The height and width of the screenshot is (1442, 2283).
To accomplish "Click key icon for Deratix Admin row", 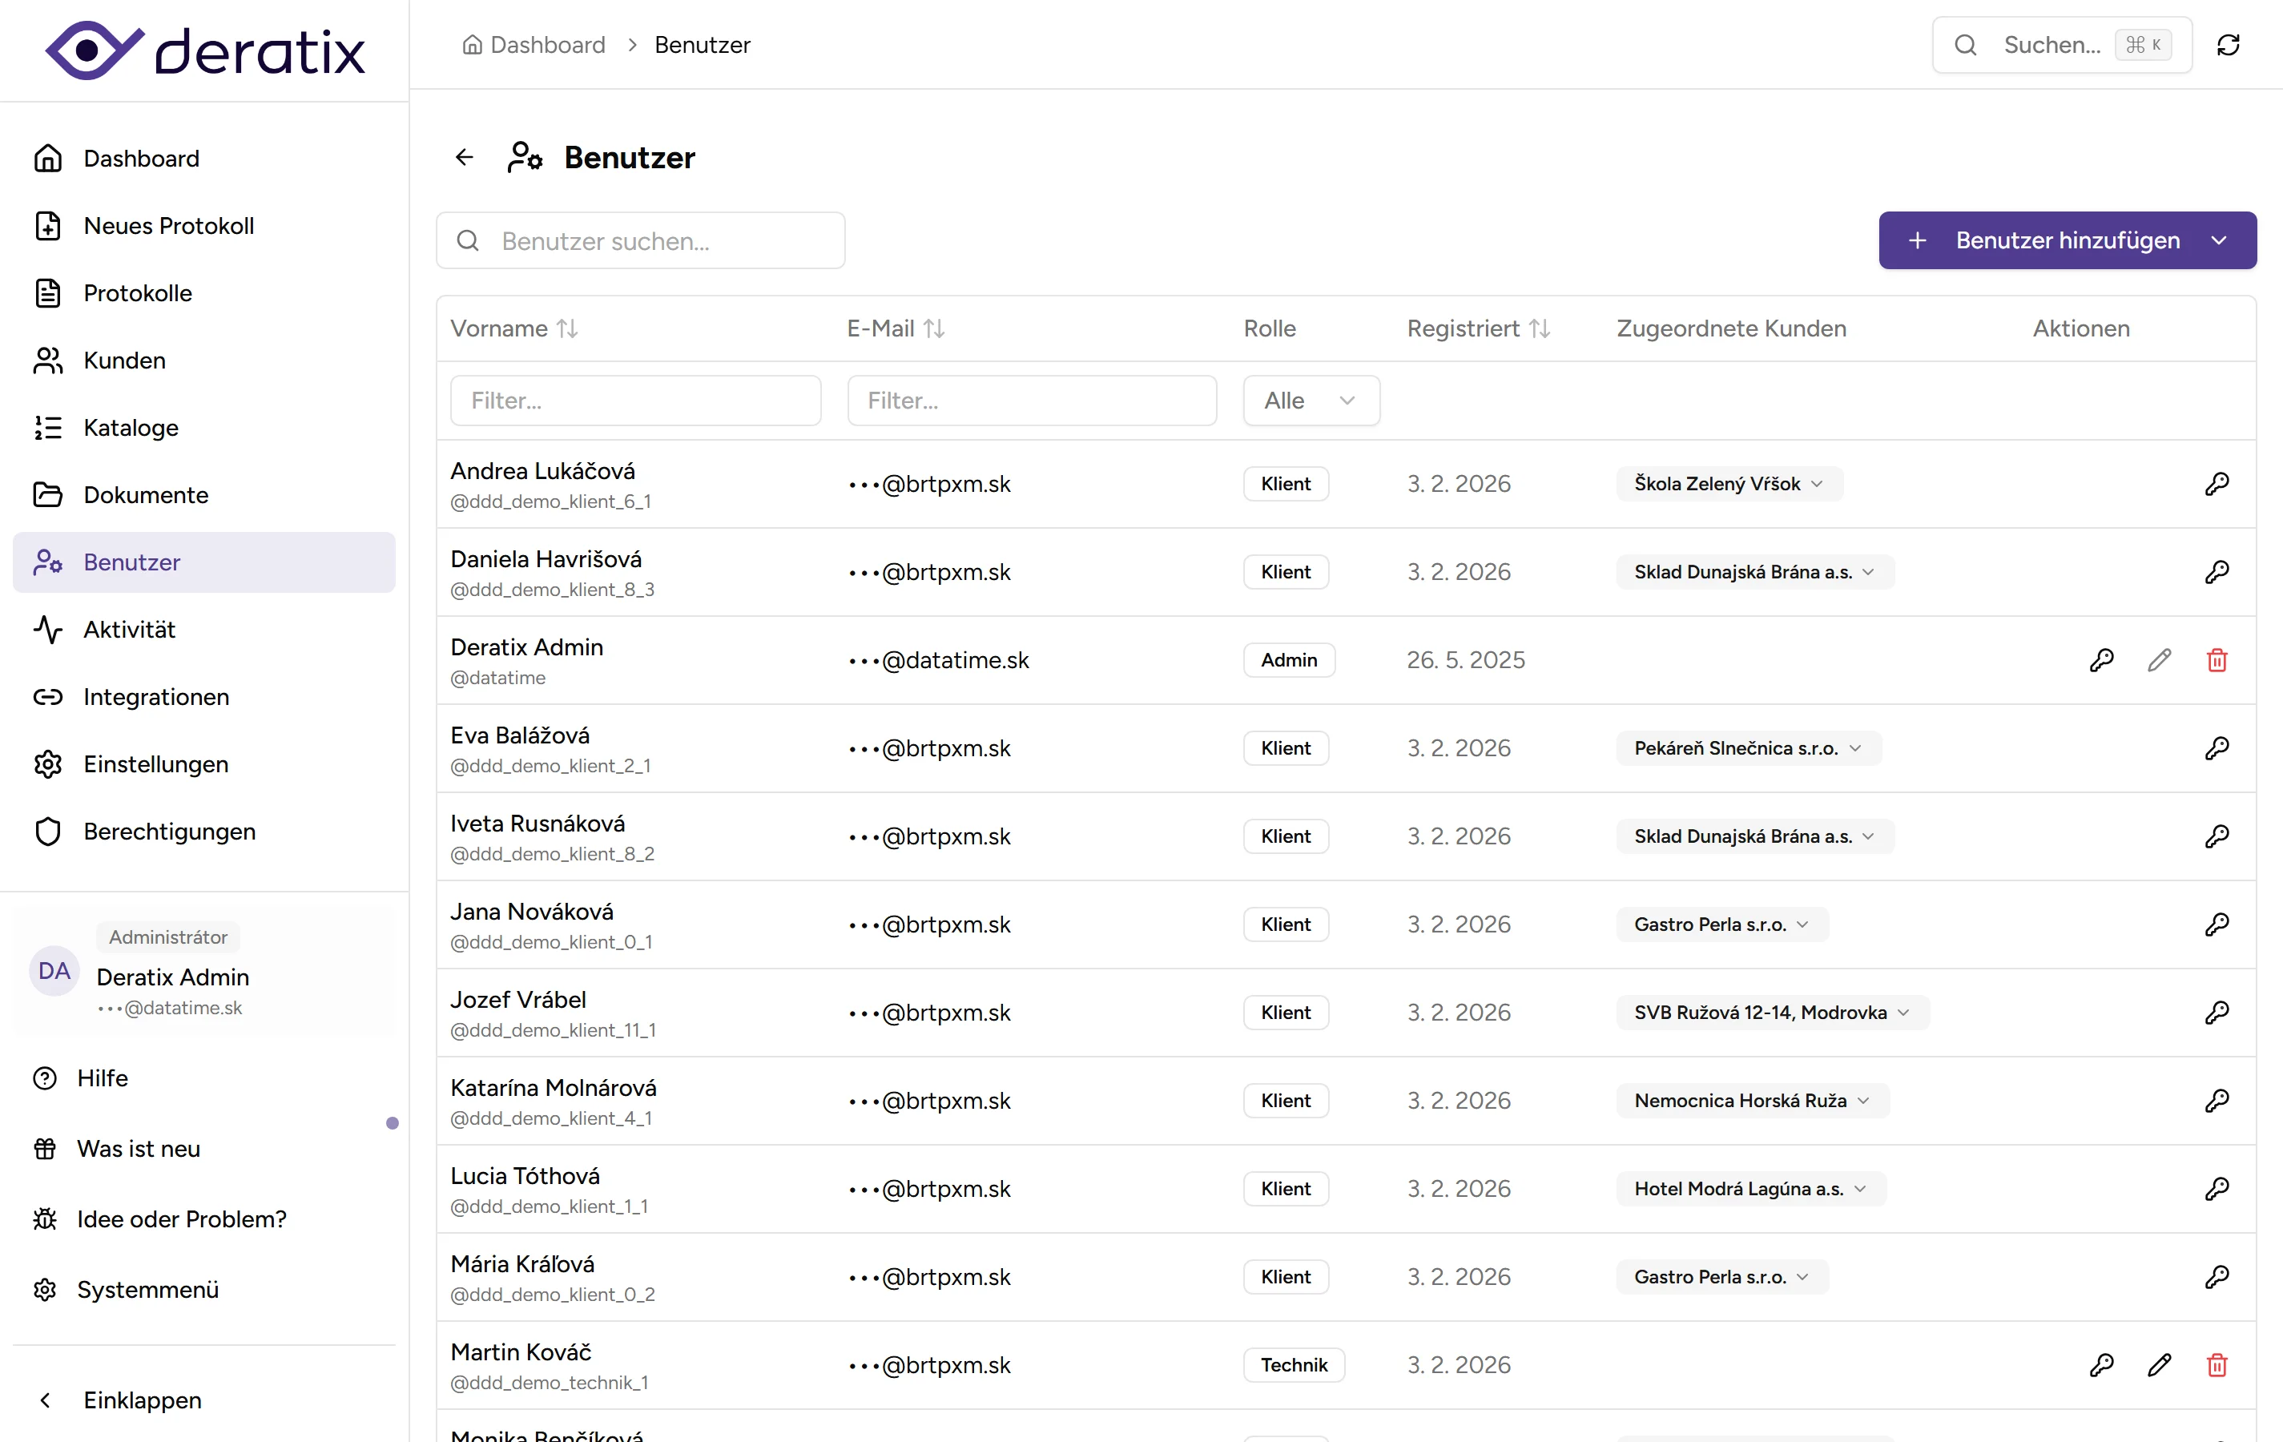I will [x=2101, y=660].
